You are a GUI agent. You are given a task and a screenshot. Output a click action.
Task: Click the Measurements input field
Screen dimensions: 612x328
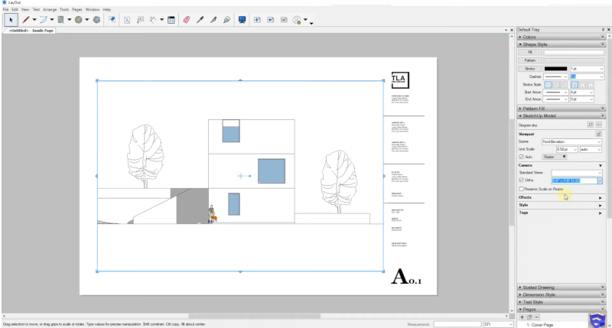point(457,324)
